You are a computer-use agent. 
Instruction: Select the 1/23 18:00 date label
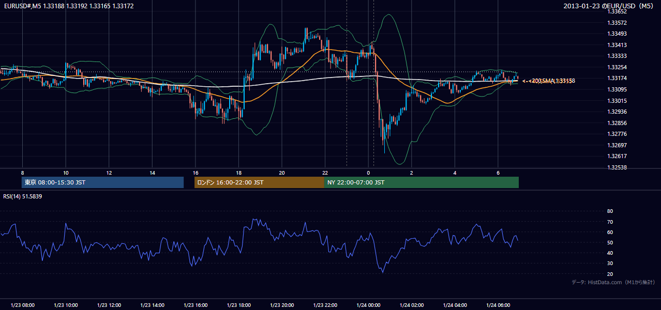click(238, 305)
